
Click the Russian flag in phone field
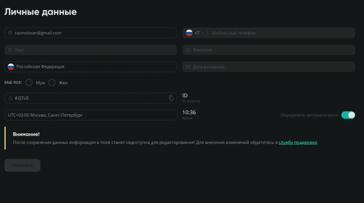click(x=189, y=33)
